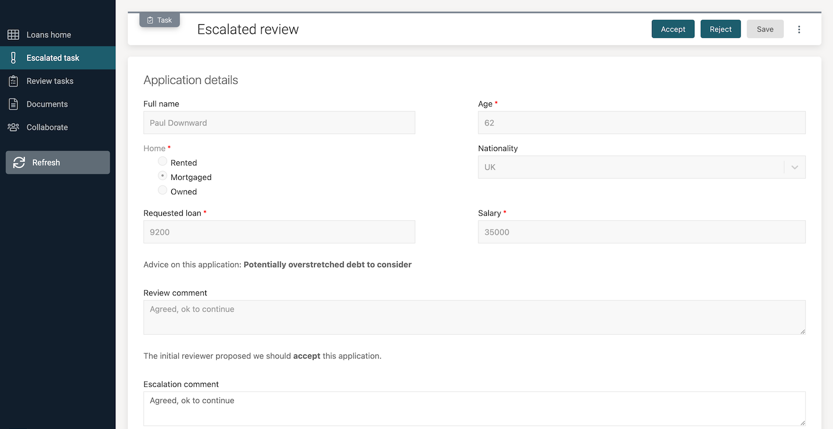
Task: Select the Rented home option
Action: point(162,161)
